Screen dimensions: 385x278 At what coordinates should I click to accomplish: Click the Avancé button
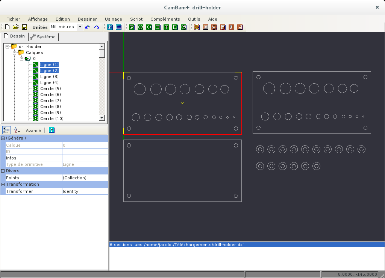point(33,131)
